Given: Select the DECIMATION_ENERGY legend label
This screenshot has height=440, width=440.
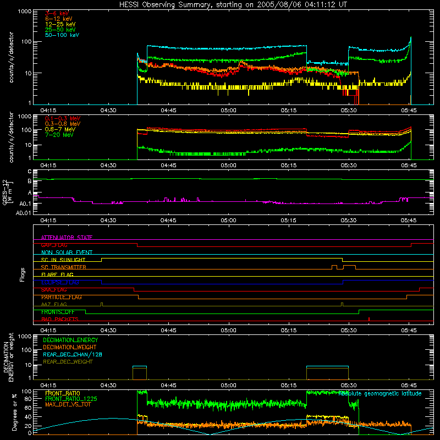Looking at the screenshot, I should tap(70, 340).
